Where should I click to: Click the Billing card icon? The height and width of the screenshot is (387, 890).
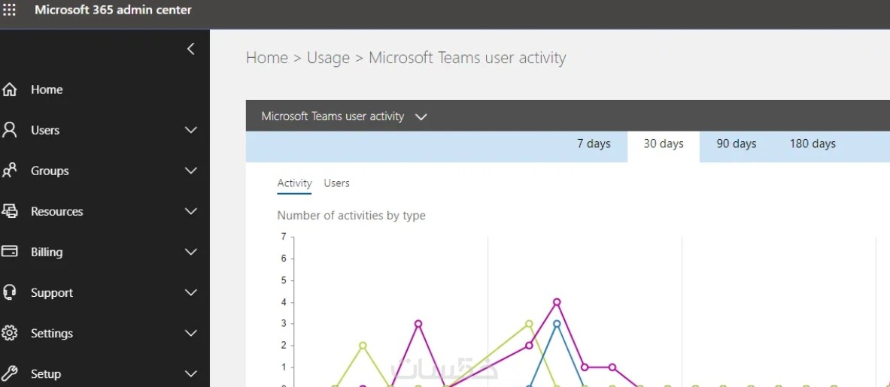10,252
